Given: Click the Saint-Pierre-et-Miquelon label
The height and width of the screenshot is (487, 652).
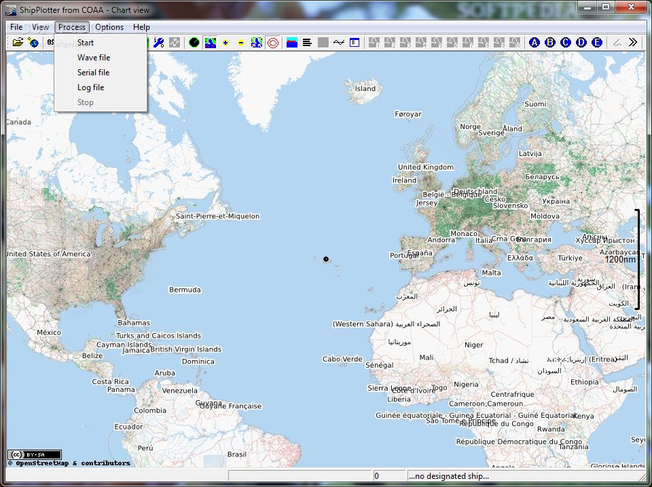Looking at the screenshot, I should 217,216.
